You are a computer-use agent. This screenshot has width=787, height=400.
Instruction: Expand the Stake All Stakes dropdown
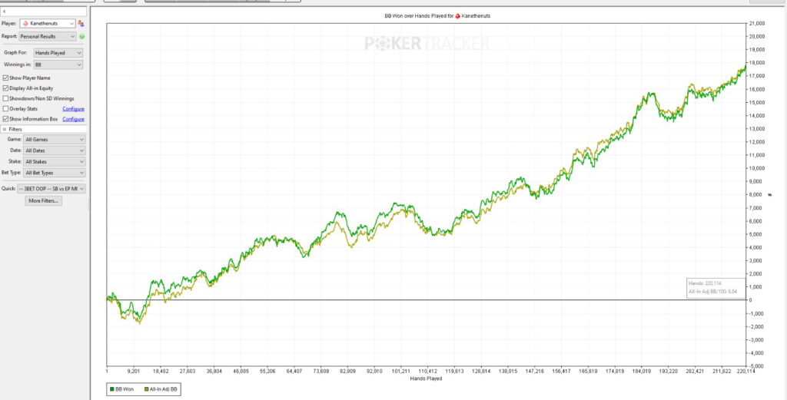(55, 162)
